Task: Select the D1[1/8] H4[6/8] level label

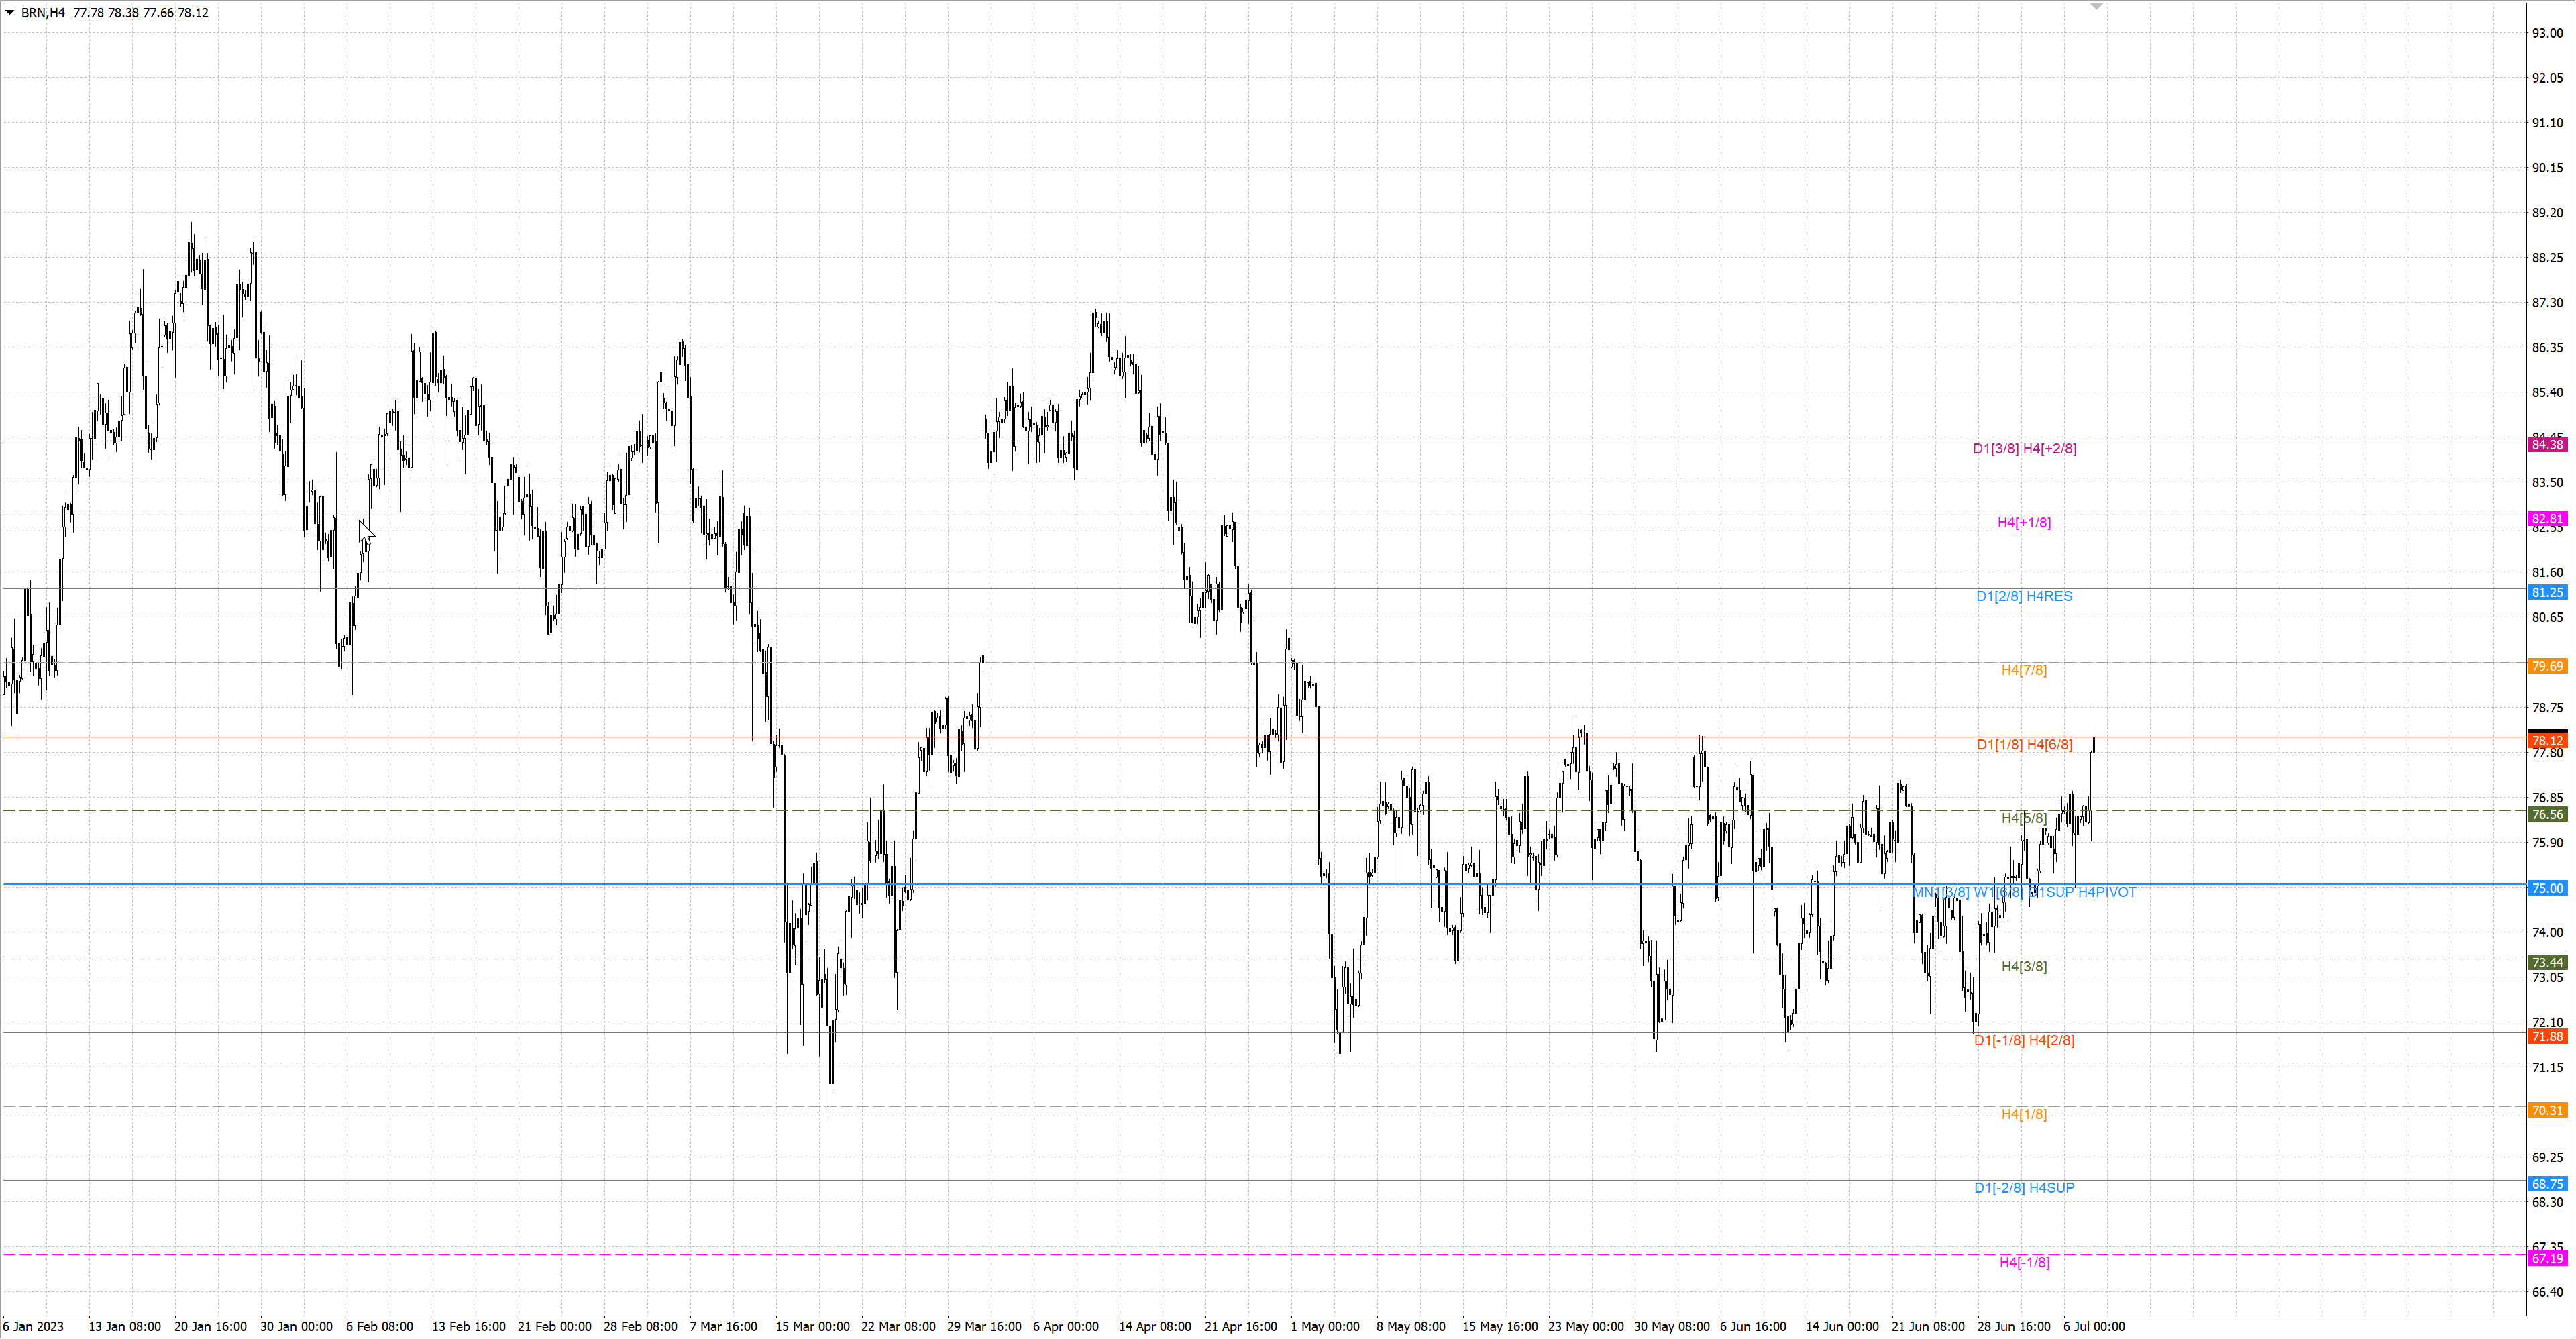Action: click(2024, 744)
